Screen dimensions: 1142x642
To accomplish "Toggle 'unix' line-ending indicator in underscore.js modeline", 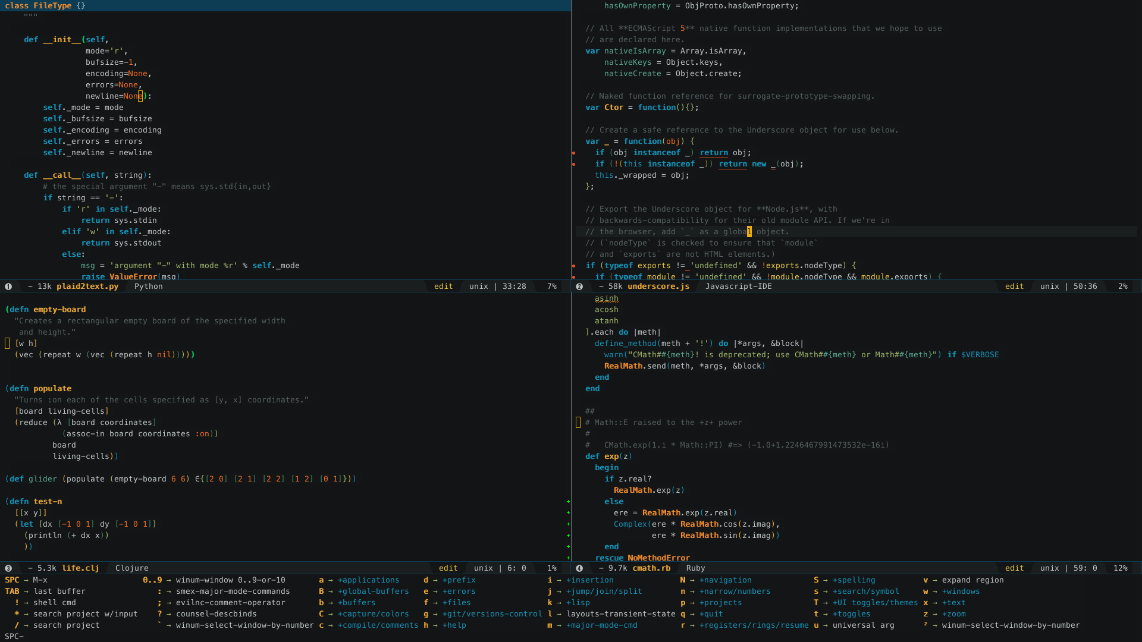I will point(1049,287).
